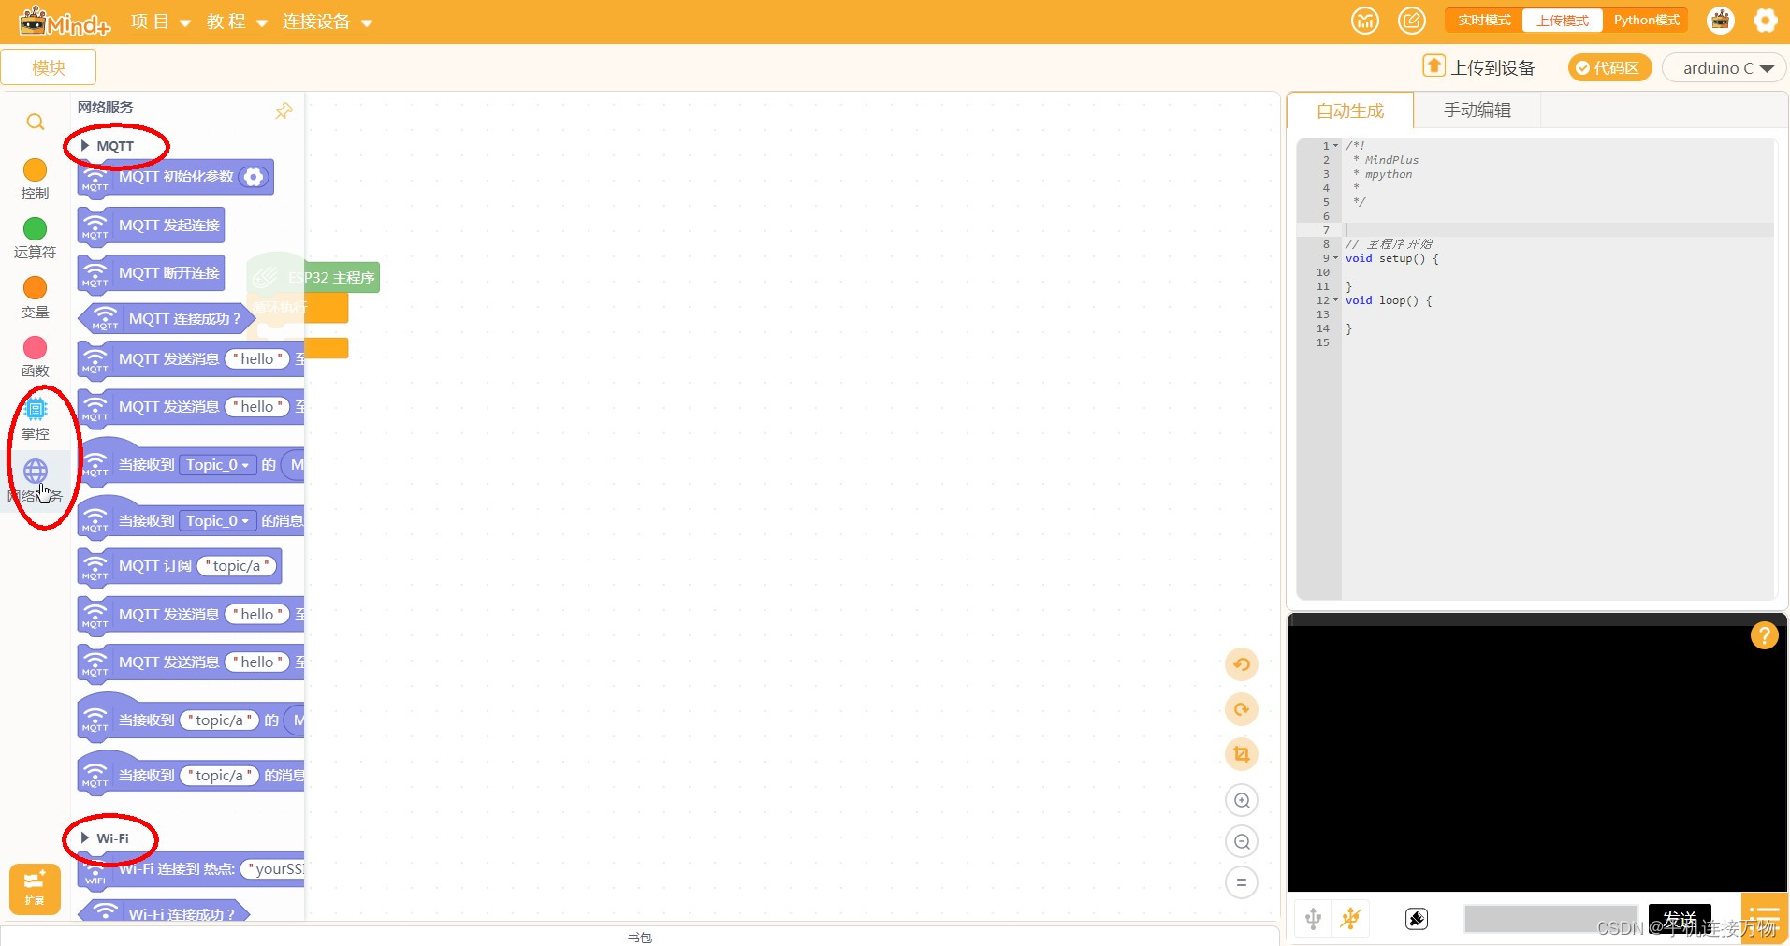The image size is (1790, 946).
Task: Click the undo arrow on the workspace
Action: coord(1241,664)
